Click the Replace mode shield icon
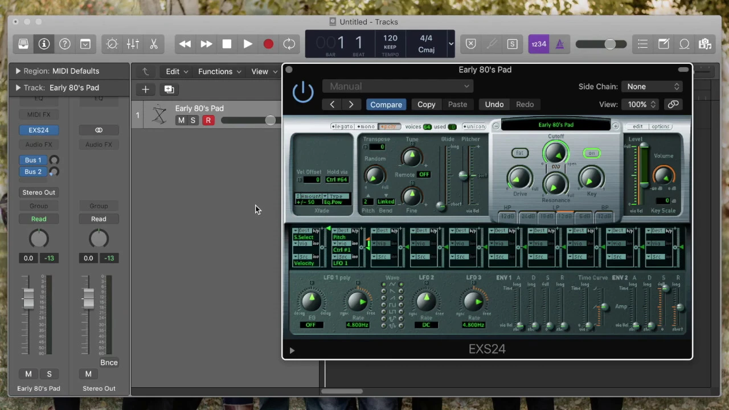This screenshot has width=729, height=410. pos(471,44)
